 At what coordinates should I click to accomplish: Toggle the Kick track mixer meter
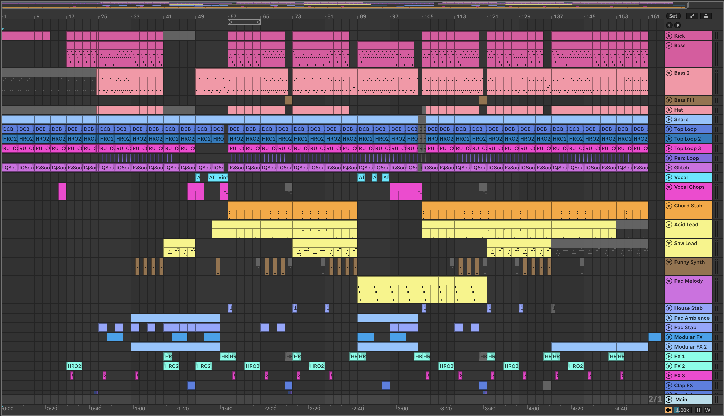pyautogui.click(x=717, y=36)
